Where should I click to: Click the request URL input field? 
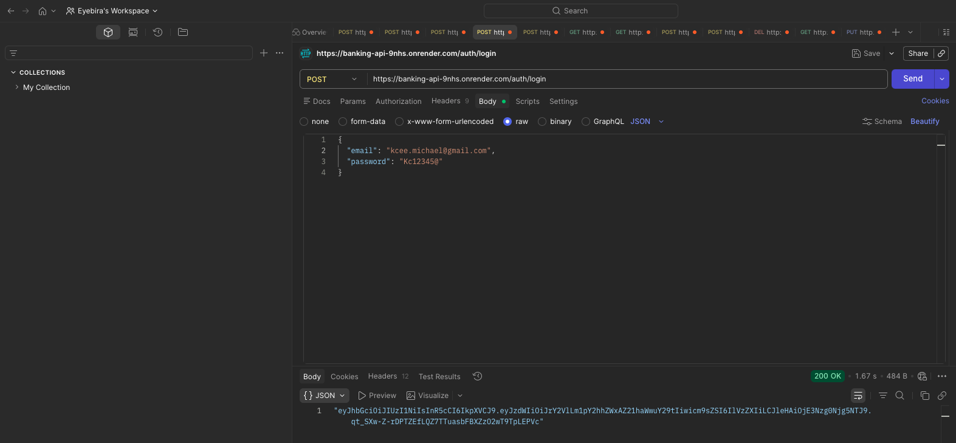pos(627,79)
